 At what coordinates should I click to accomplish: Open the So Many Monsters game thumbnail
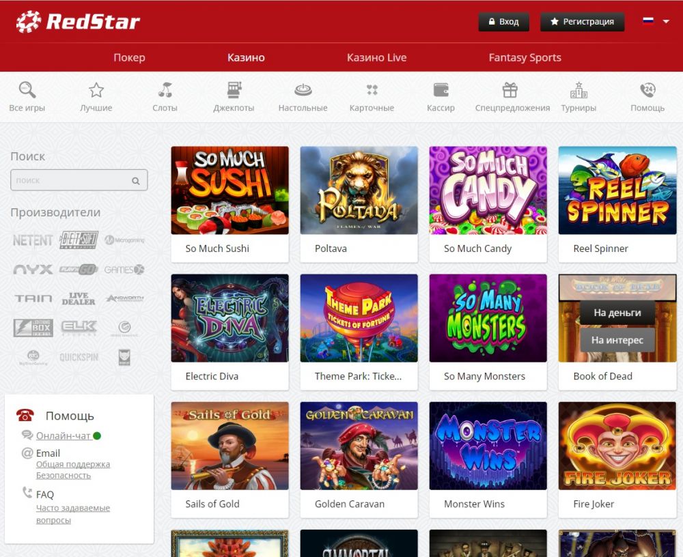[488, 318]
